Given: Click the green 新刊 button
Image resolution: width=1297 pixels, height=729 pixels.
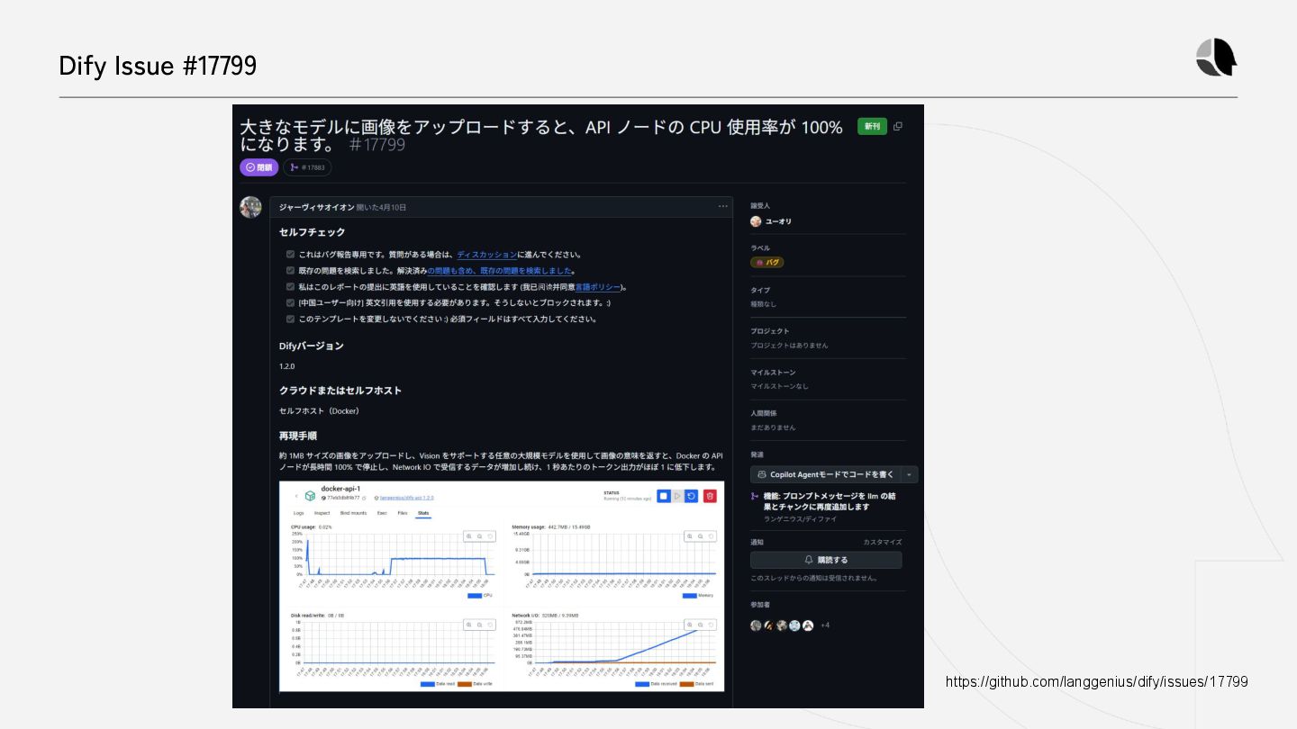Looking at the screenshot, I should pyautogui.click(x=872, y=127).
